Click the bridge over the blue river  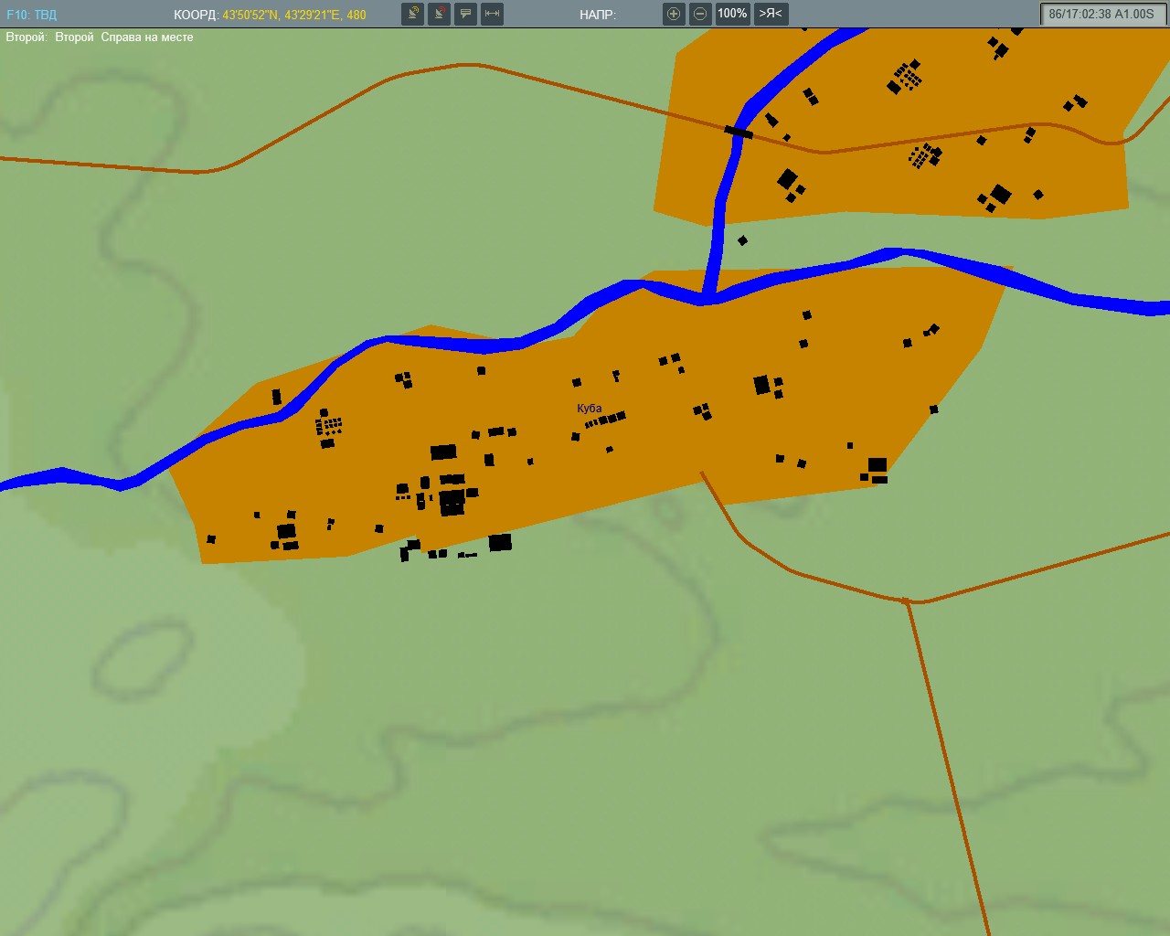coord(739,133)
